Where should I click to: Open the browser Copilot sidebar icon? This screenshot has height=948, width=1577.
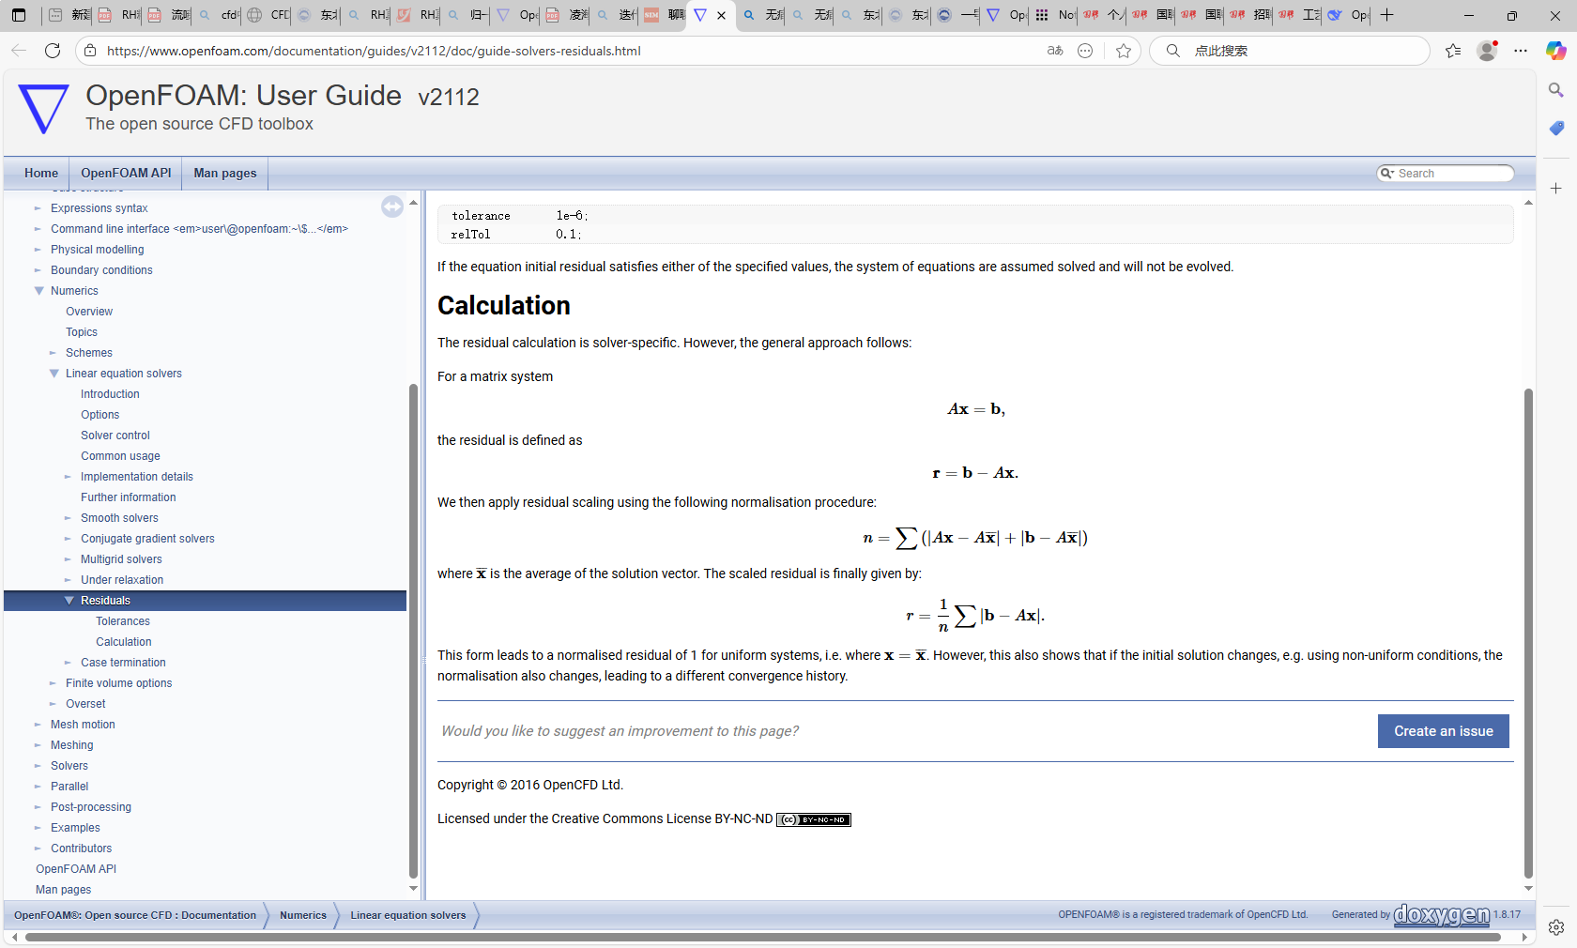[1555, 51]
